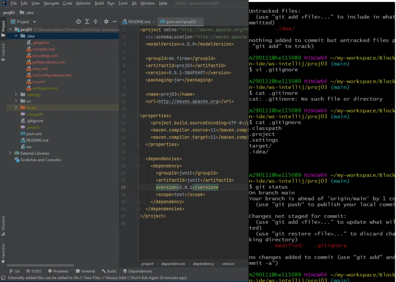This screenshot has width=396, height=282.
Task: Open the Problems tool window button
Action: pos(58,271)
